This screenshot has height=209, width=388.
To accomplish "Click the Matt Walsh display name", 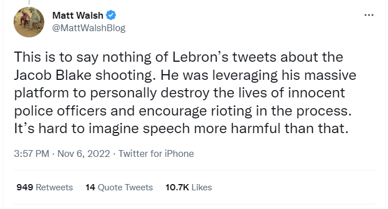I will [78, 15].
